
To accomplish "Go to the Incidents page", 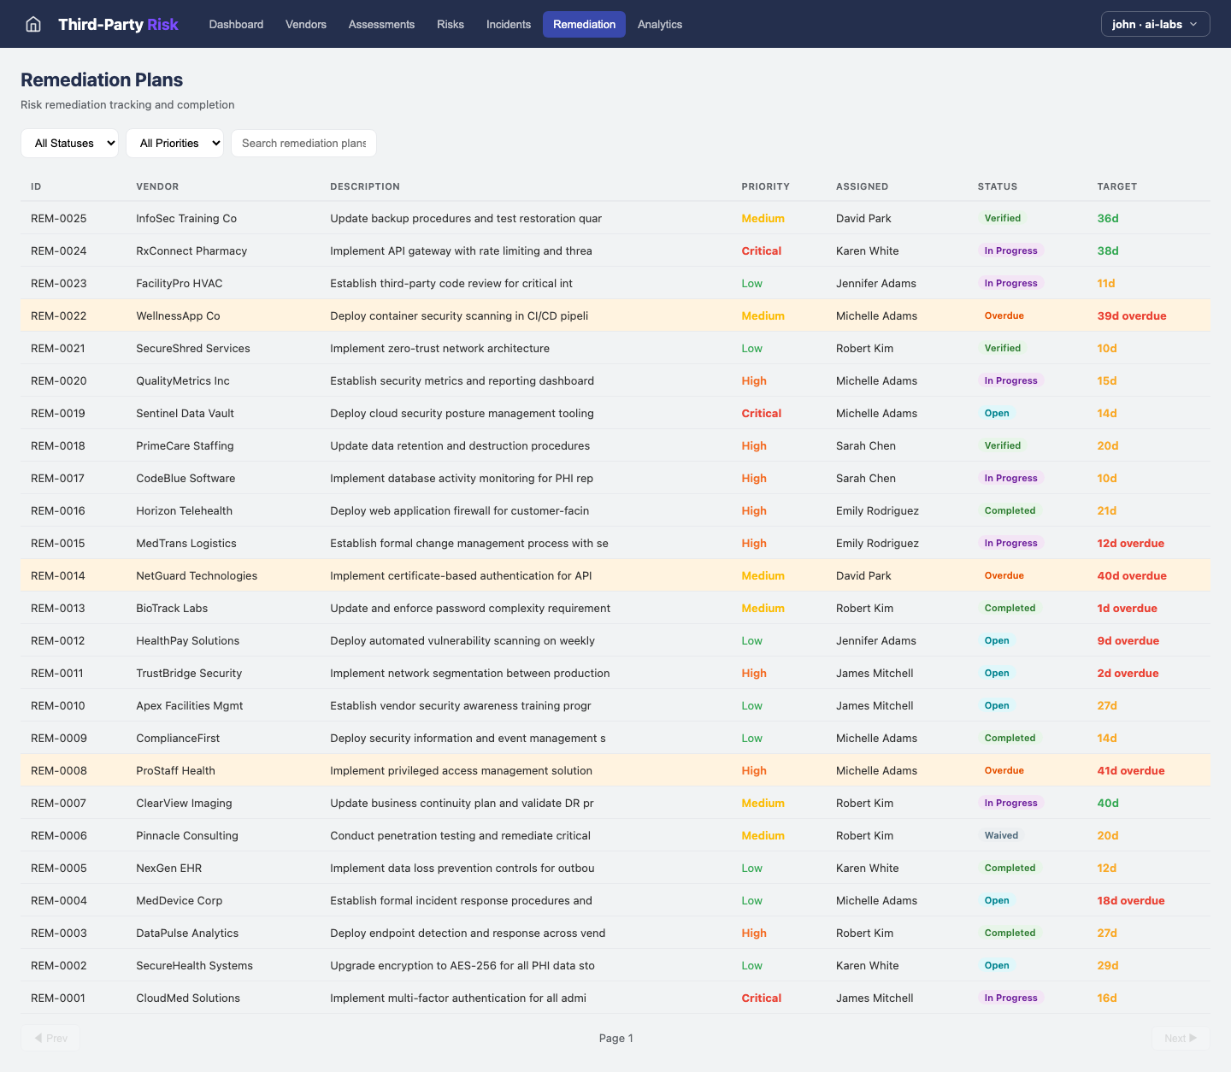I will pos(509,24).
